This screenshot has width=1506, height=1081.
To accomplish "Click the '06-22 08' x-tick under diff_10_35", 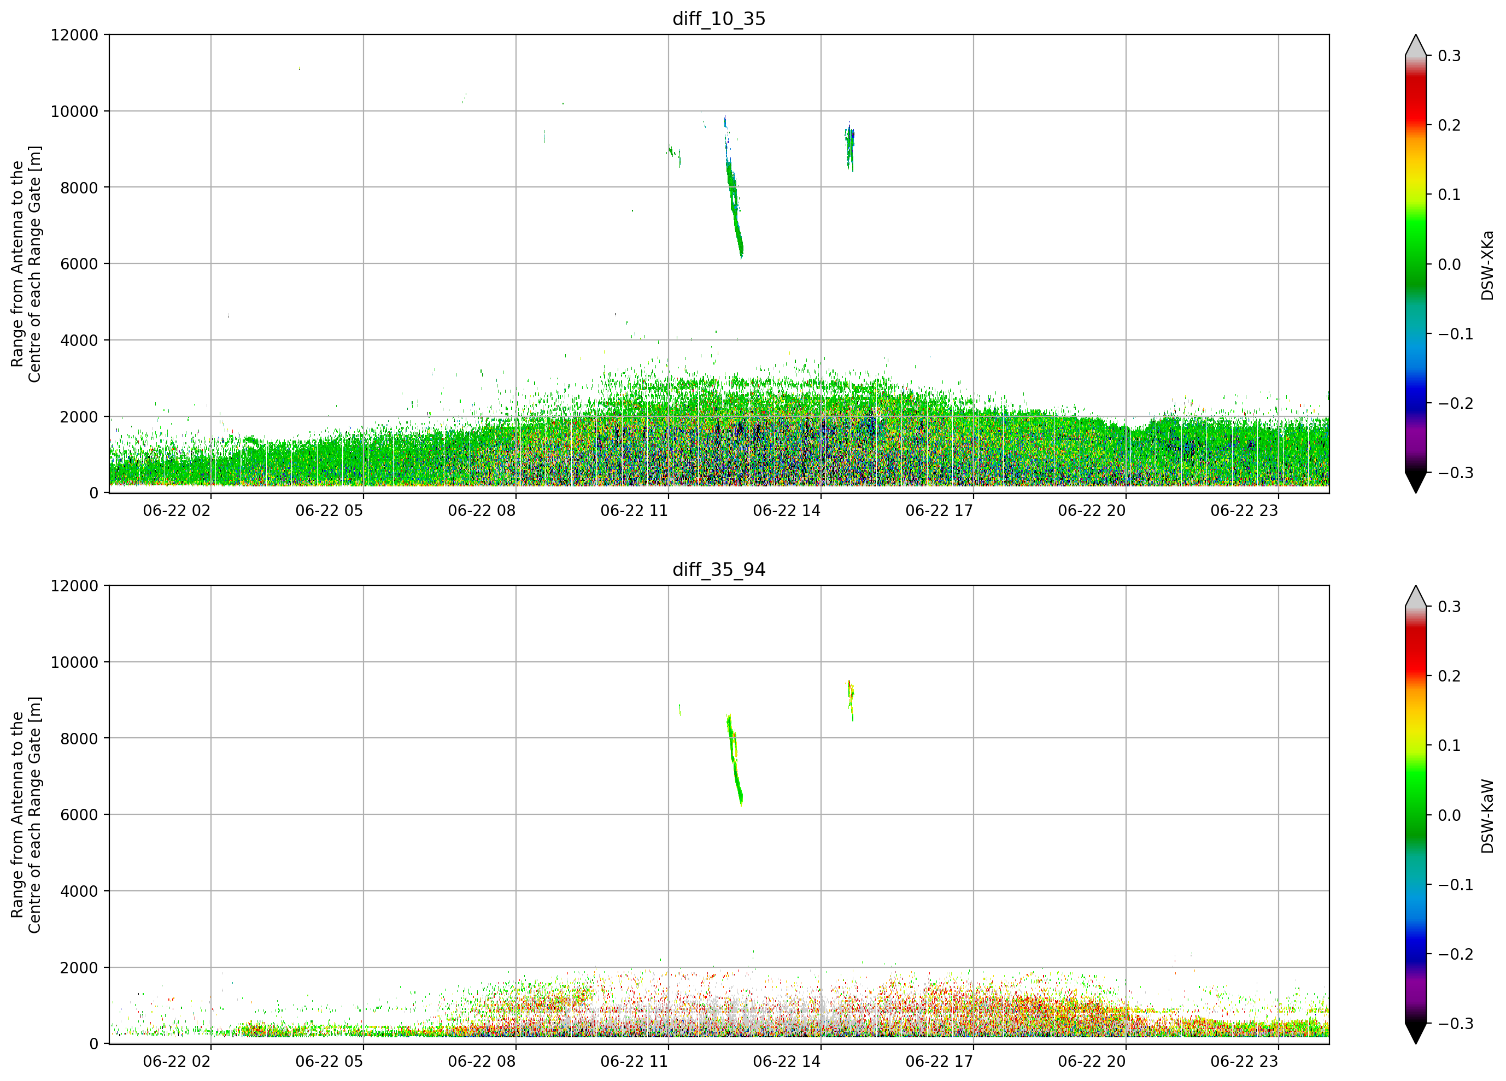I will coord(482,510).
